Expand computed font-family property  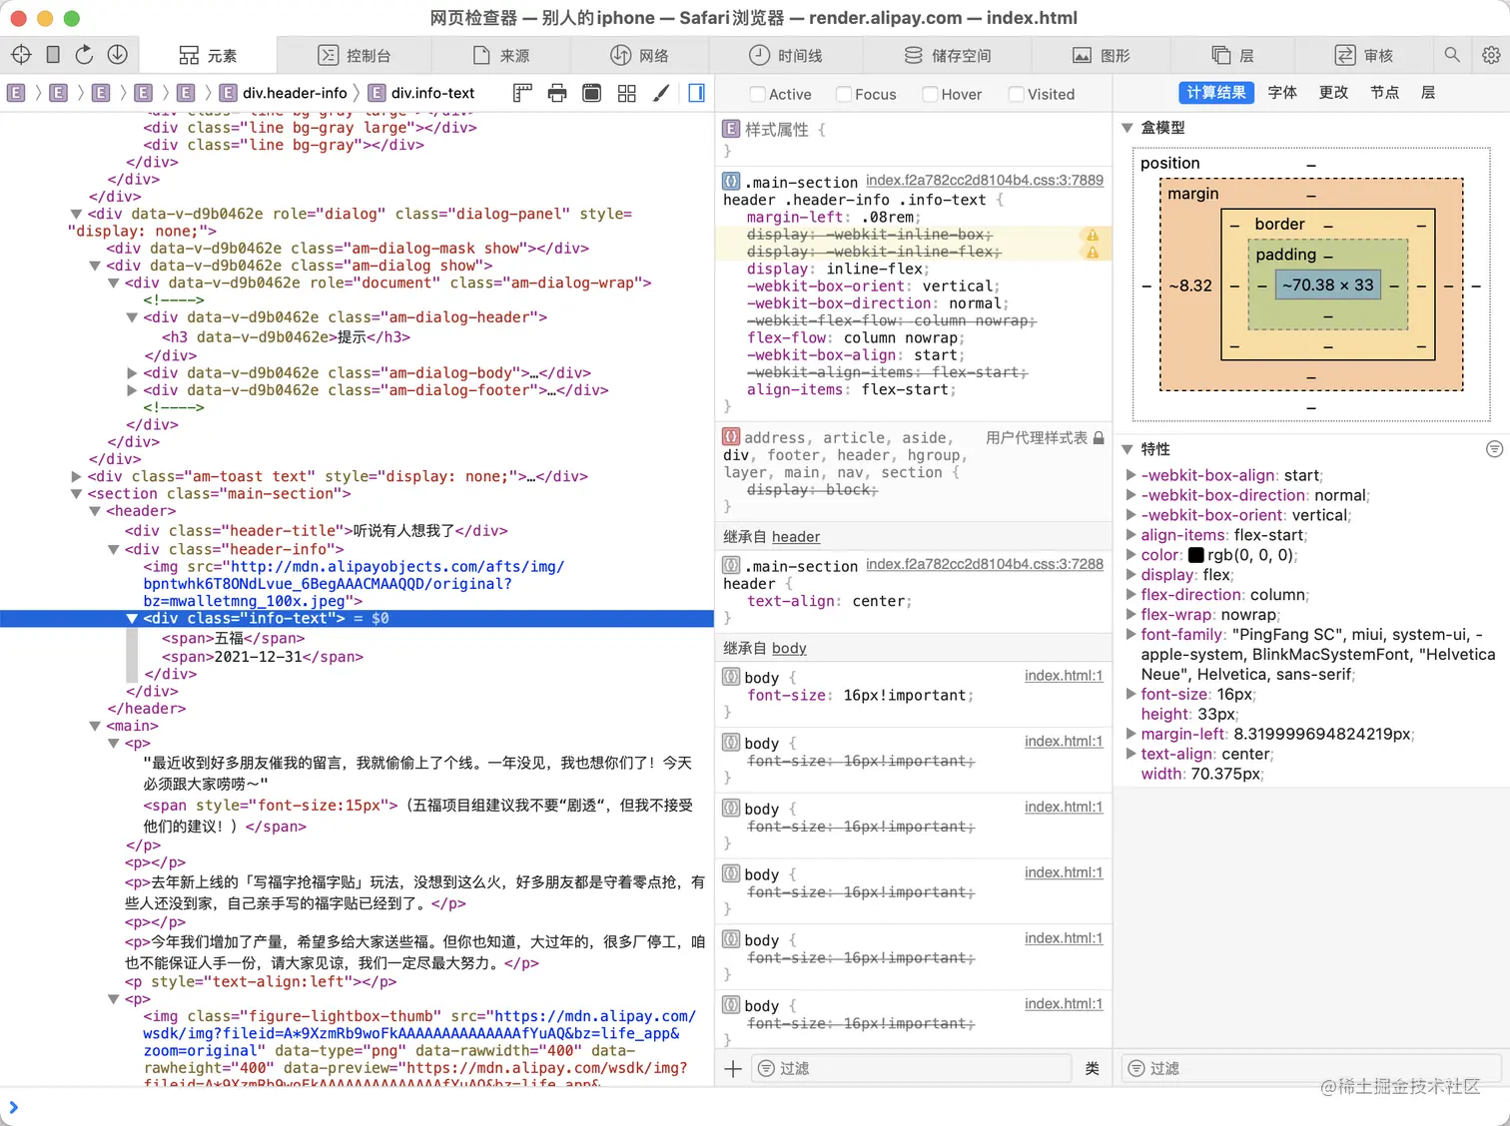tap(1132, 634)
